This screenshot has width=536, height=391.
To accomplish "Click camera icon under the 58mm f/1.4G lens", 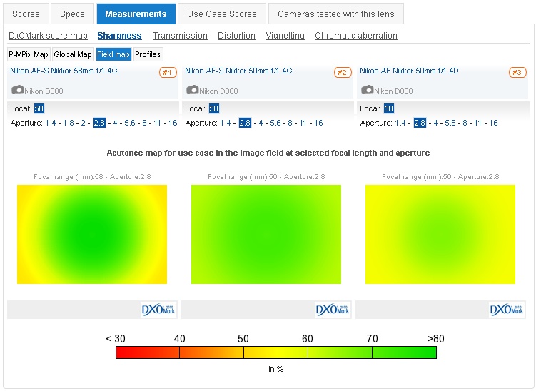I will (x=18, y=90).
